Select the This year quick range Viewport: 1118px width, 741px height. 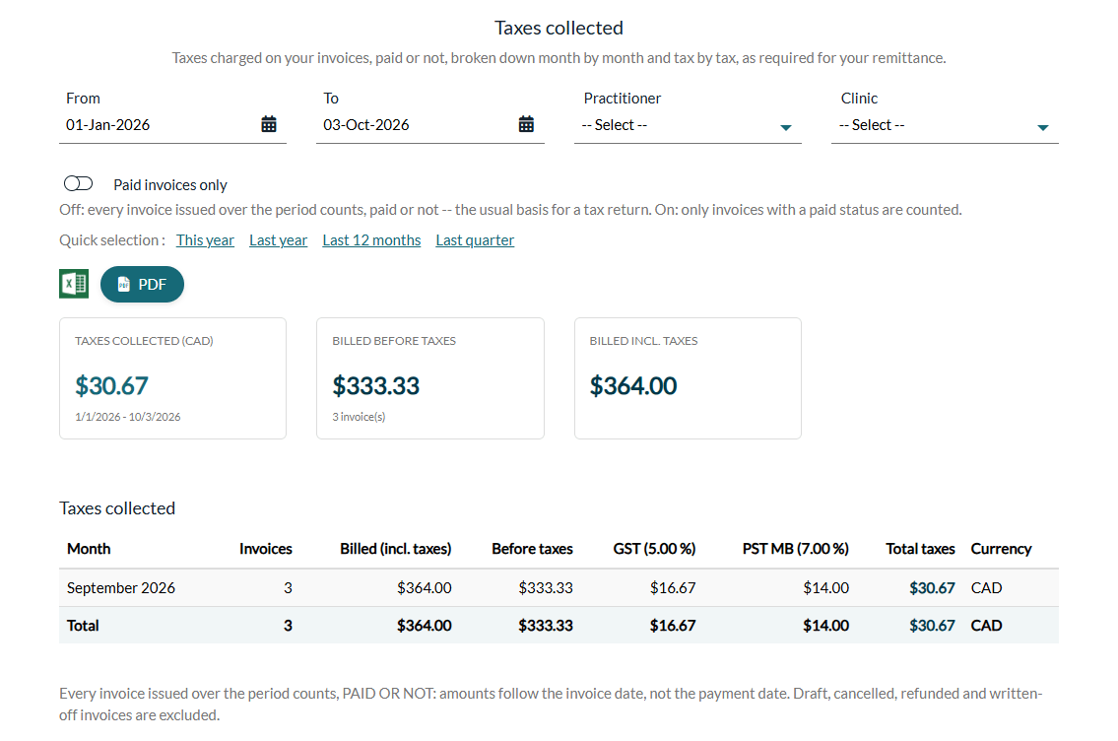coord(205,240)
